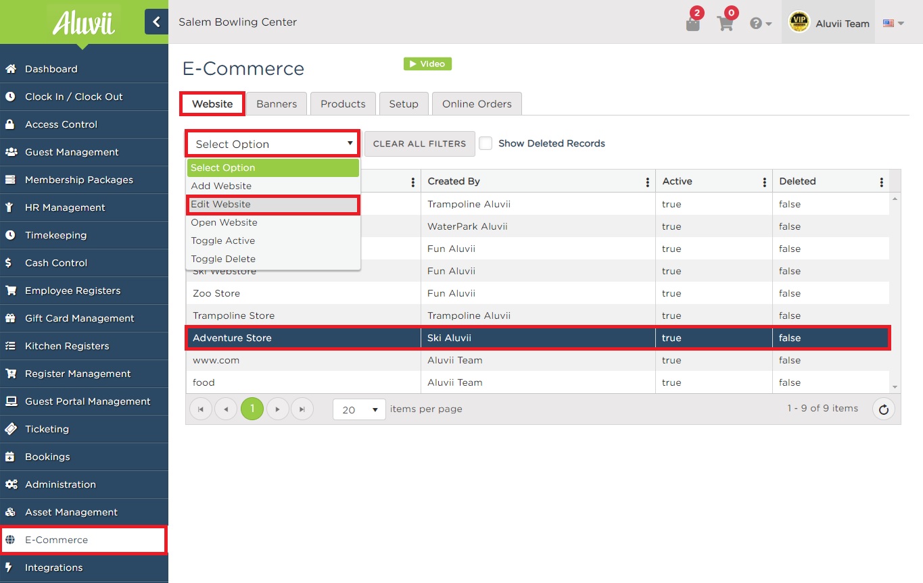923x583 pixels.
Task: Refresh the website grid
Action: point(884,409)
